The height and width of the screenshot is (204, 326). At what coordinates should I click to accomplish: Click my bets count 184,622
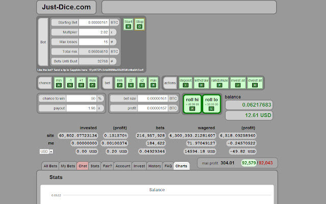pos(155,143)
